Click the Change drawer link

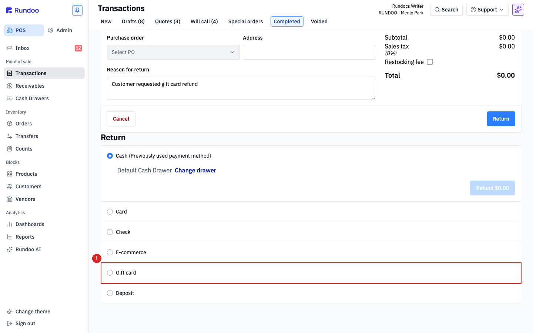click(x=195, y=170)
